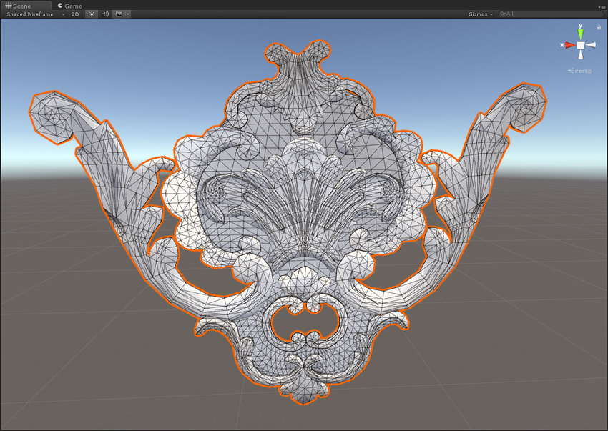Toggle scene lighting with the sun icon
This screenshot has width=608, height=431.
coord(91,14)
